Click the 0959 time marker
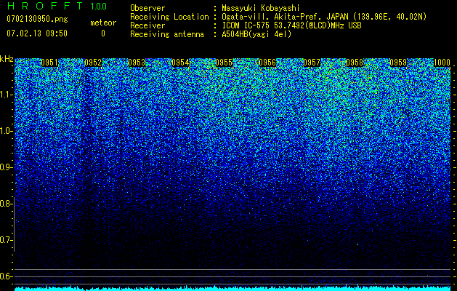 point(398,63)
